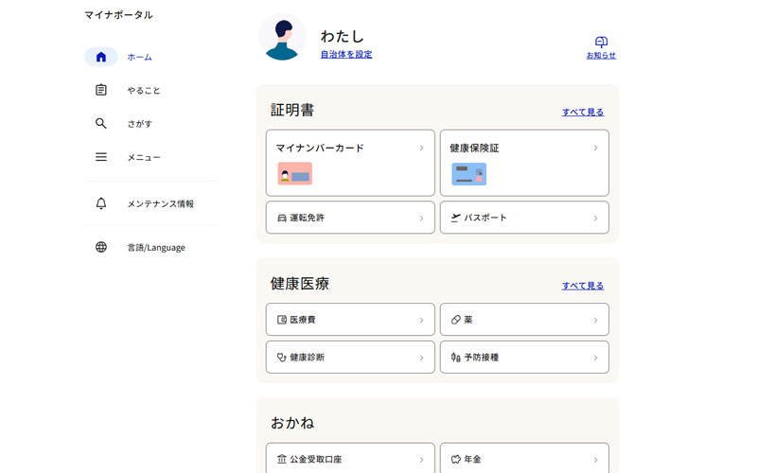757x473 pixels.
Task: Select さがす in the sidebar
Action: click(x=139, y=124)
